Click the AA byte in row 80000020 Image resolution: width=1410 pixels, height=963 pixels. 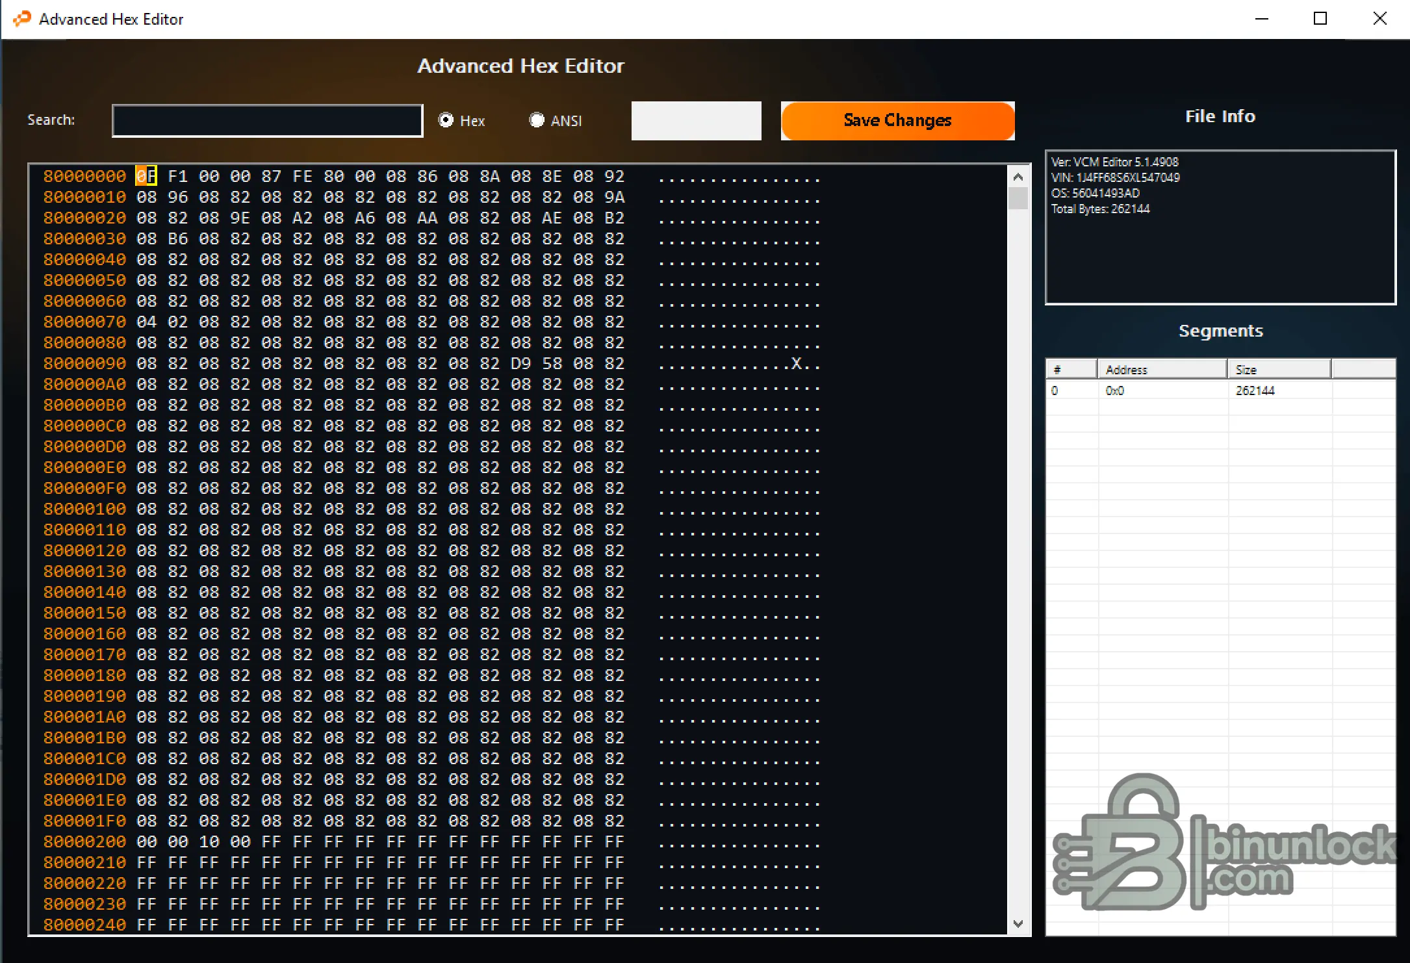427,218
